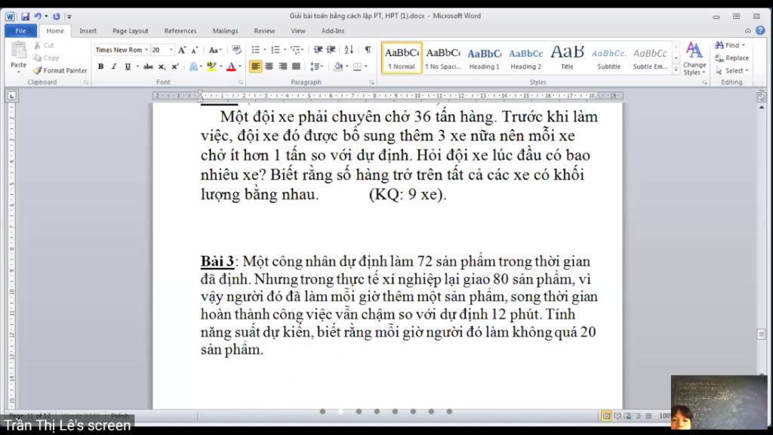Click Replace in Editing group
The width and height of the screenshot is (773, 435).
coord(732,57)
